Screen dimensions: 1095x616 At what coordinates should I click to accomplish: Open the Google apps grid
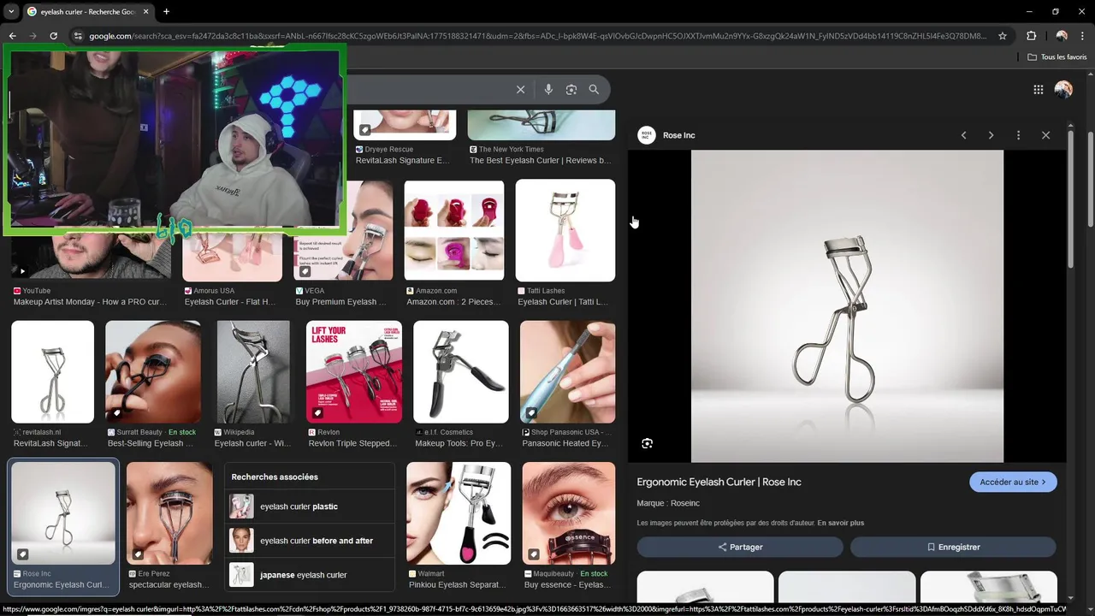(x=1039, y=90)
